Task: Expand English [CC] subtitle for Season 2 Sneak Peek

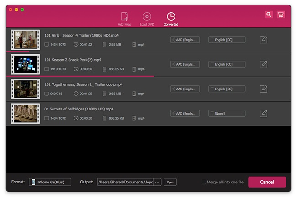Action: pos(227,64)
